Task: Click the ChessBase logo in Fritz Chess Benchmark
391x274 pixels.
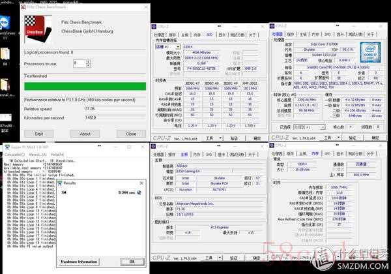Action: pyautogui.click(x=38, y=29)
